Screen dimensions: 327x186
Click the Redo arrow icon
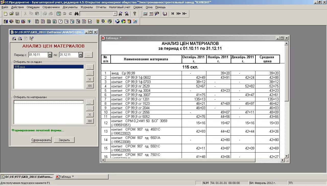[x=71, y=14]
